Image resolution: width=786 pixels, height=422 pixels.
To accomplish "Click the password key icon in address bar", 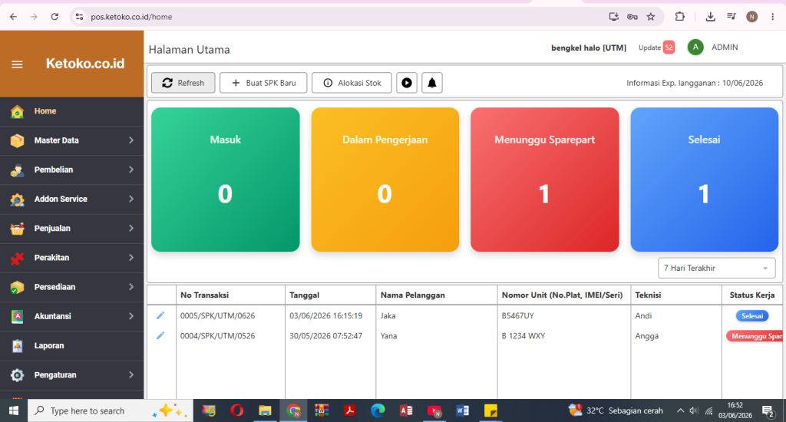I will click(632, 17).
